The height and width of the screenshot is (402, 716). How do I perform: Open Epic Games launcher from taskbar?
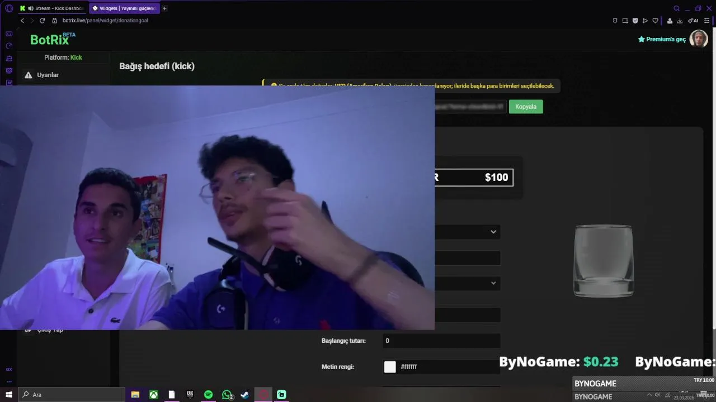tap(190, 395)
